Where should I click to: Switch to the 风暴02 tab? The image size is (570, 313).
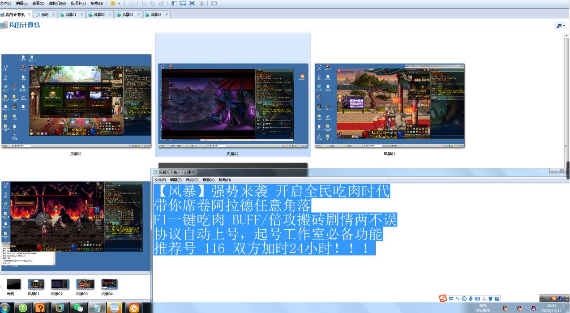[x=99, y=14]
